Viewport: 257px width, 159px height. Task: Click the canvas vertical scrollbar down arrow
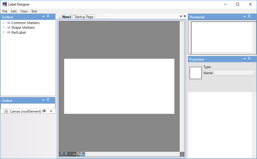point(182,150)
